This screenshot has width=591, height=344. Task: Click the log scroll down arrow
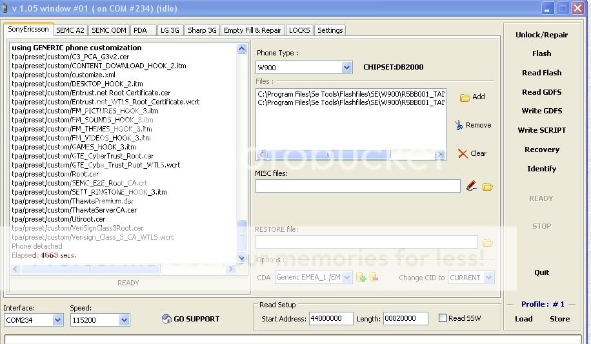coord(241,258)
